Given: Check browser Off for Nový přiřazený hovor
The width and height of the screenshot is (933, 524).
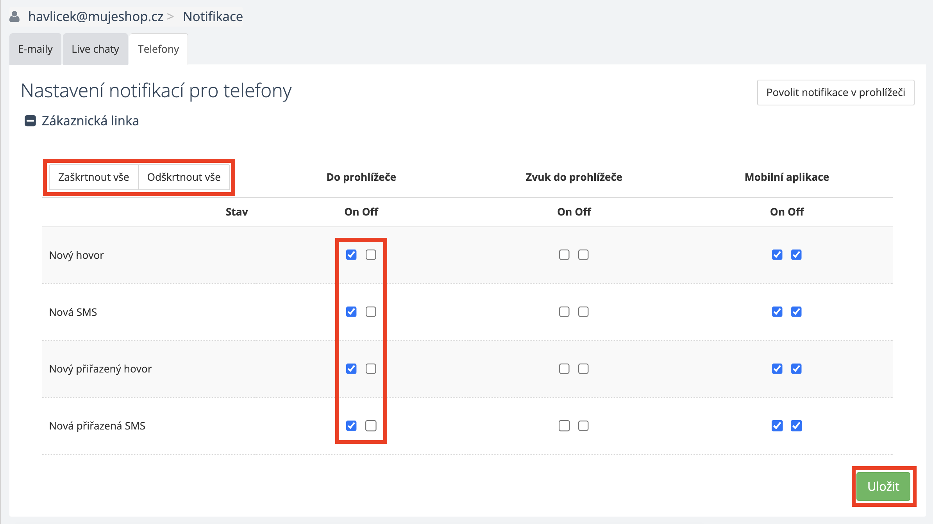Looking at the screenshot, I should click(x=371, y=369).
